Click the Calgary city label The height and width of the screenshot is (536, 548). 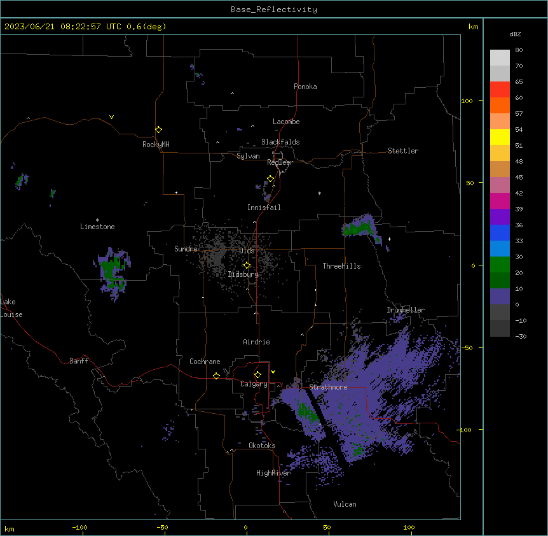tap(254, 384)
